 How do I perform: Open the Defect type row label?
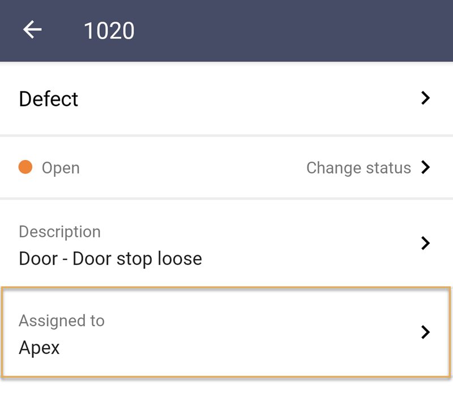pos(48,99)
